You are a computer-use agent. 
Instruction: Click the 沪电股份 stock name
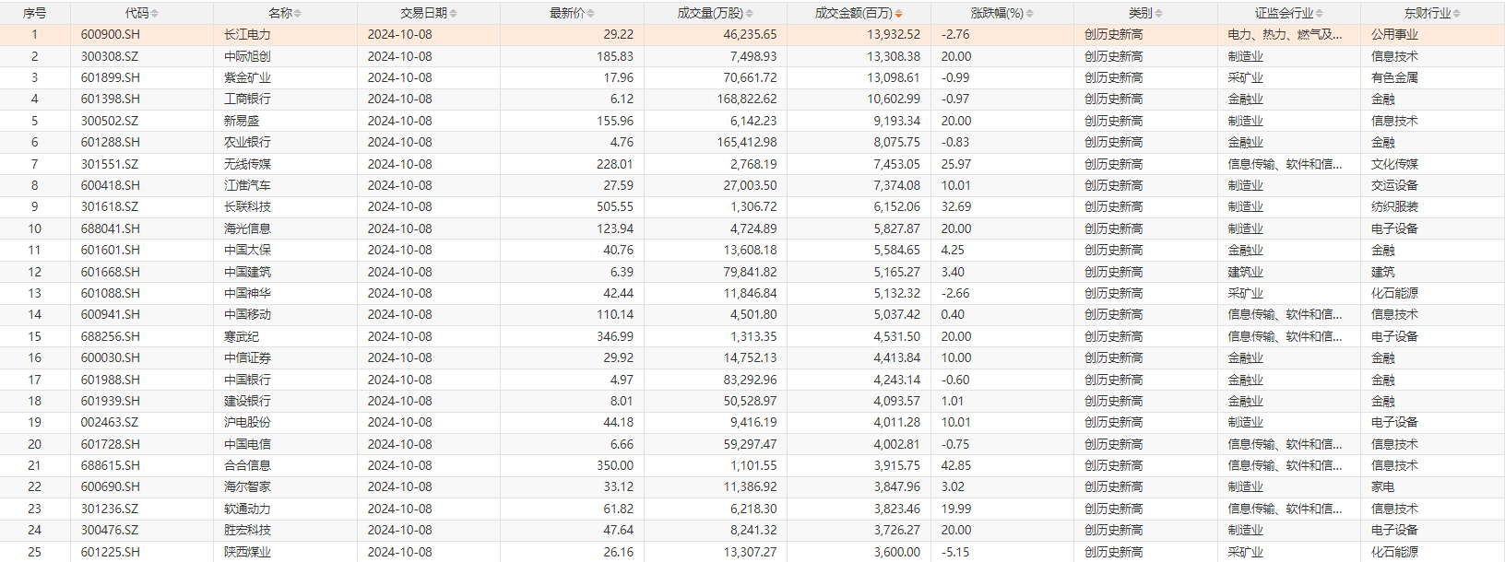click(247, 422)
